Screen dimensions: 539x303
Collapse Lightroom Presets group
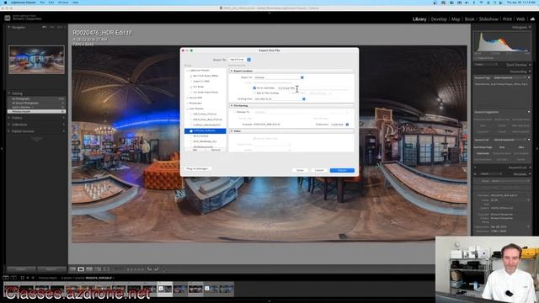coord(187,71)
